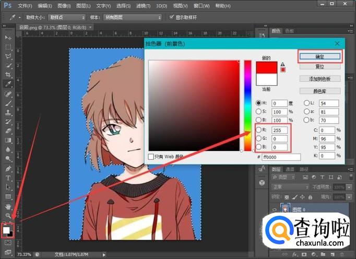Screen dimensions: 356x259
Task: Click the 添加到色板 button
Action: coord(320,79)
